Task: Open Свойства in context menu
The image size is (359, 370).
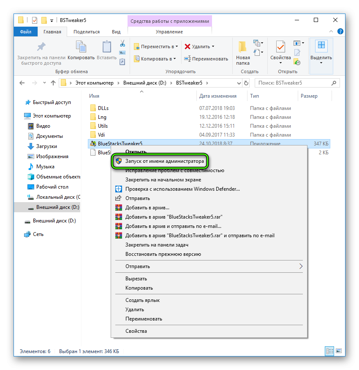Action: coord(136,331)
